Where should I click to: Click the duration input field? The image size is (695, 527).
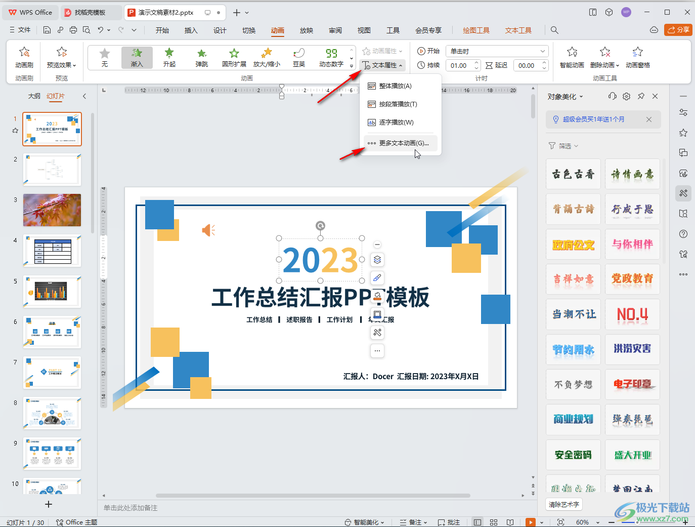[458, 65]
